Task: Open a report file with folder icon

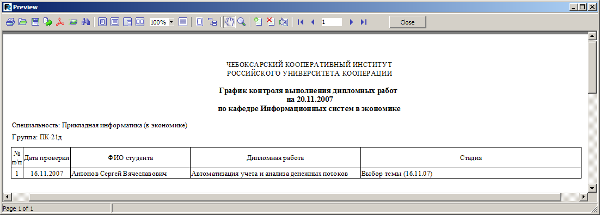Action: pyautogui.click(x=23, y=22)
